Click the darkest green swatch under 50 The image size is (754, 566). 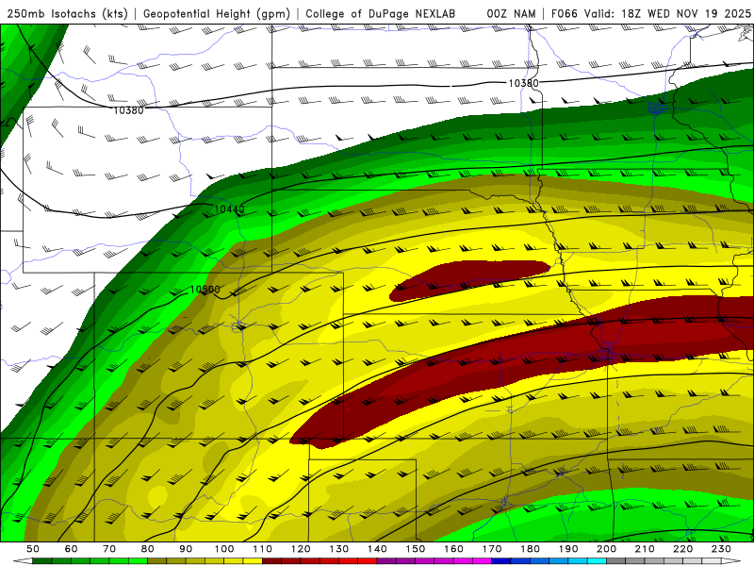(x=42, y=561)
